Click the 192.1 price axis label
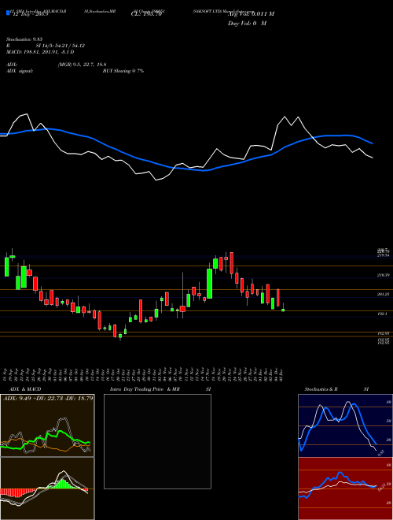The image size is (393, 520). [x=383, y=314]
